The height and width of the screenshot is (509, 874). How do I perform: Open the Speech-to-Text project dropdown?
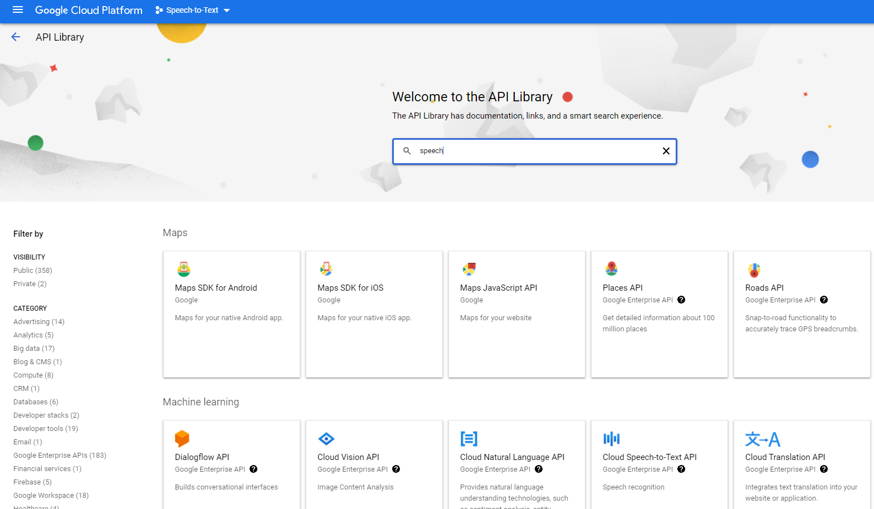coord(193,11)
